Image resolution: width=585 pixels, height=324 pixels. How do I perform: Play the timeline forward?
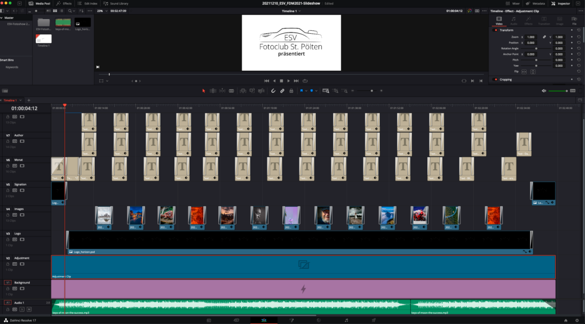(x=289, y=81)
